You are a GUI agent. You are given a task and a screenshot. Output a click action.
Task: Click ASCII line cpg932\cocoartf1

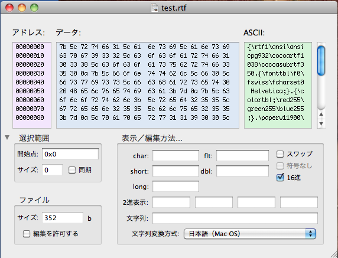[x=275, y=55]
